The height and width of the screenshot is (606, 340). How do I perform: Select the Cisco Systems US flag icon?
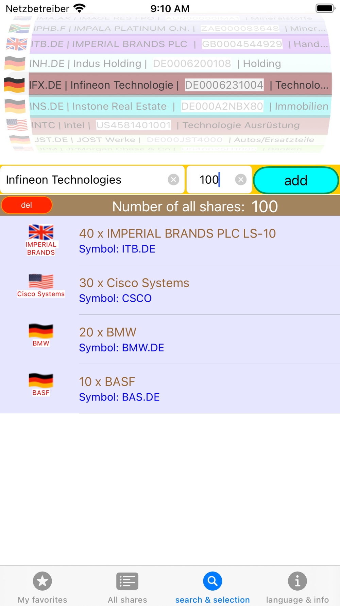pyautogui.click(x=41, y=282)
